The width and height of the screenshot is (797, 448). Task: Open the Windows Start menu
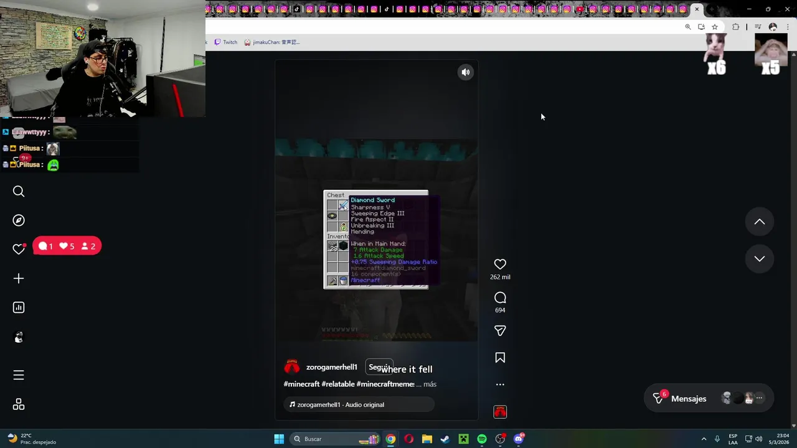coord(279,439)
